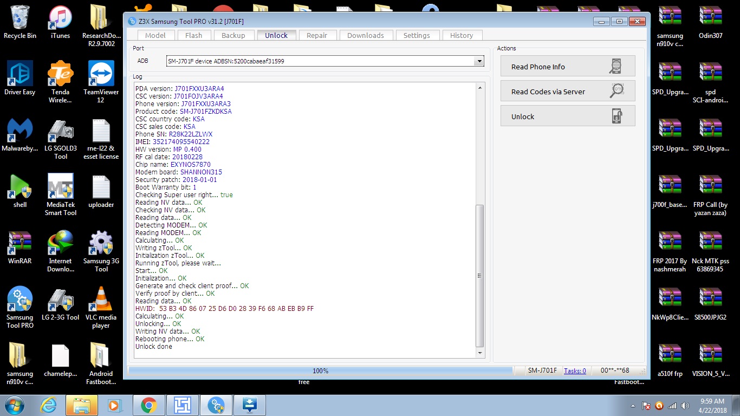Select VISION_5_V archive icon
Image resolution: width=740 pixels, height=416 pixels.
pos(710,360)
